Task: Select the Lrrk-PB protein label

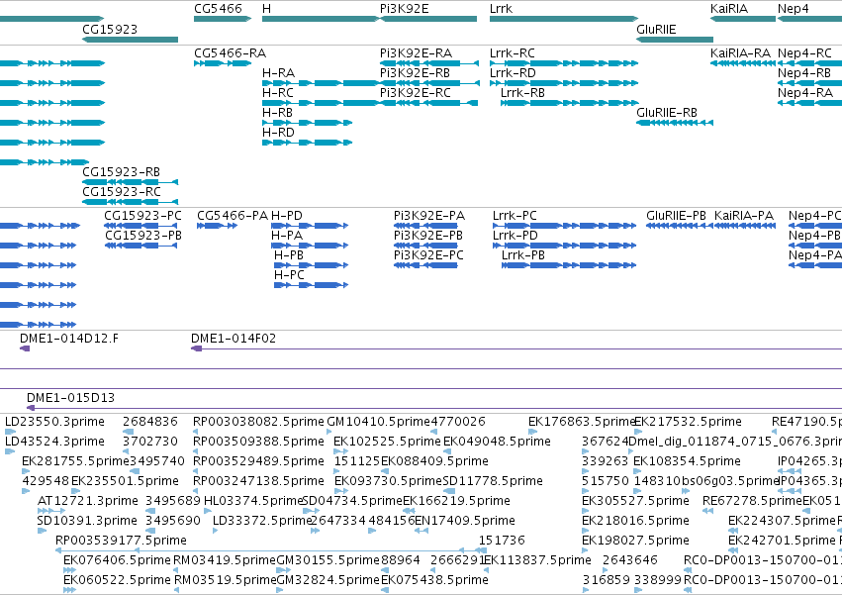Action: (523, 254)
